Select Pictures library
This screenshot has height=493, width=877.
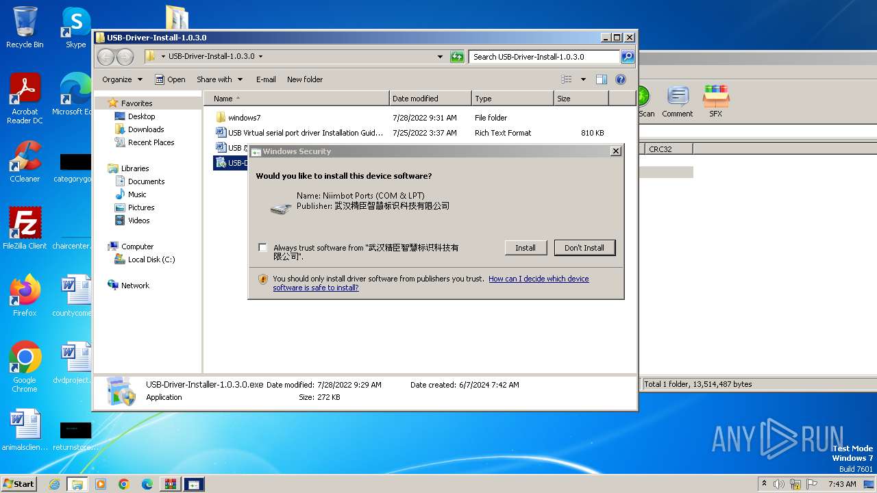(x=141, y=207)
